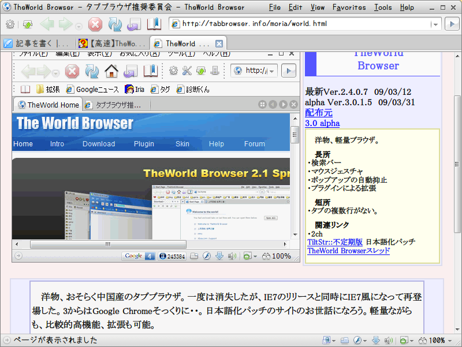Screen dimensions: 462x347
Task: Open the Favorites menu
Action: pyautogui.click(x=349, y=8)
